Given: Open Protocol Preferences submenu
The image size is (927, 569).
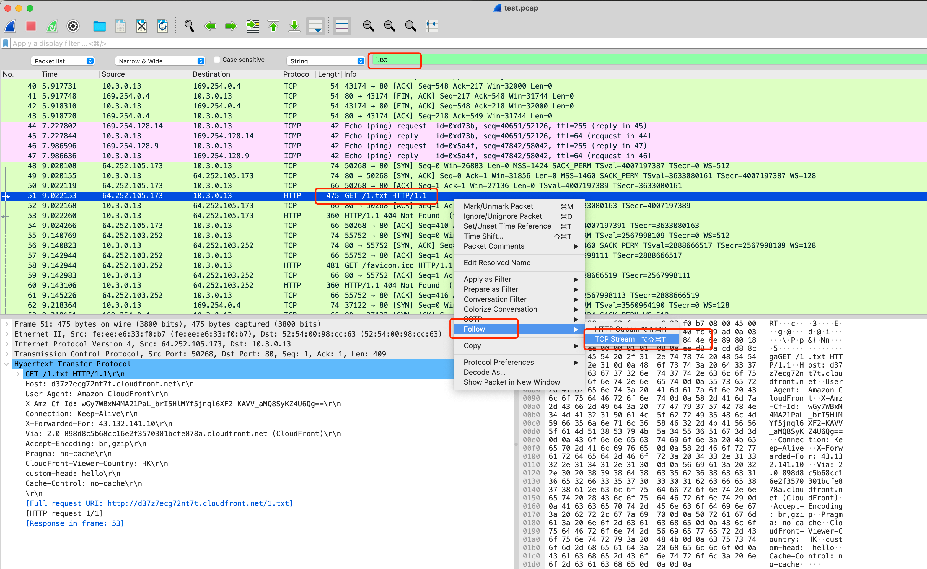Looking at the screenshot, I should pyautogui.click(x=519, y=362).
